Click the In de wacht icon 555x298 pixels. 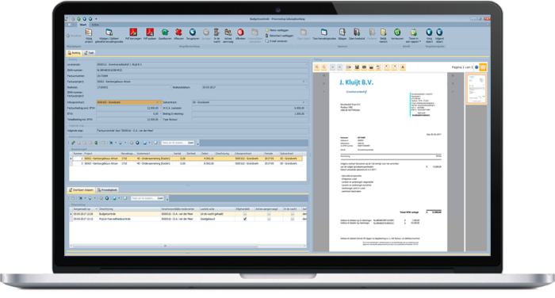click(216, 32)
